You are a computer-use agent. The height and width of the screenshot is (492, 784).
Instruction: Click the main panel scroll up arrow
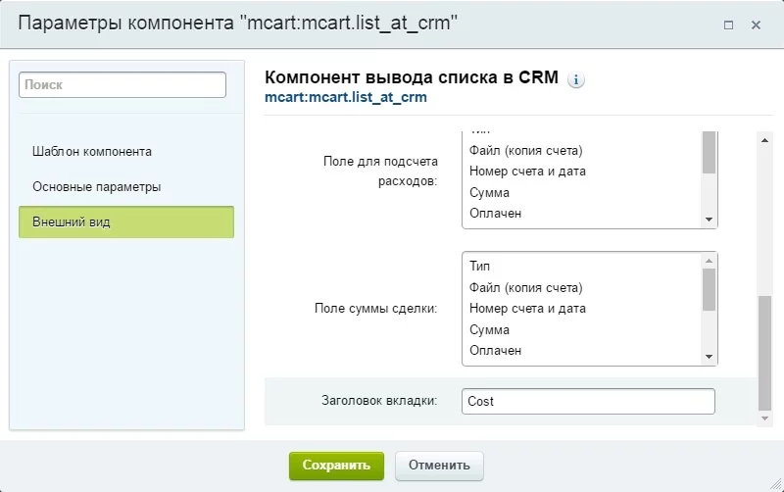click(765, 138)
